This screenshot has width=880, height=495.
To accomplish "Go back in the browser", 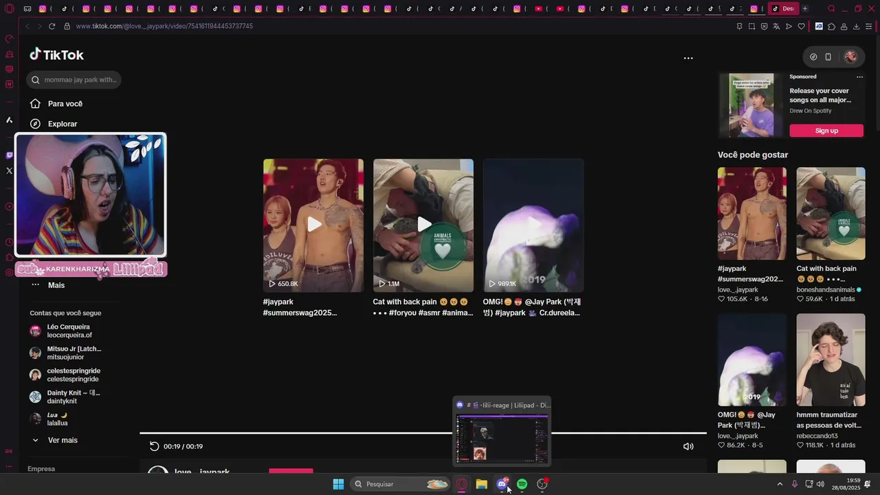I will point(27,26).
